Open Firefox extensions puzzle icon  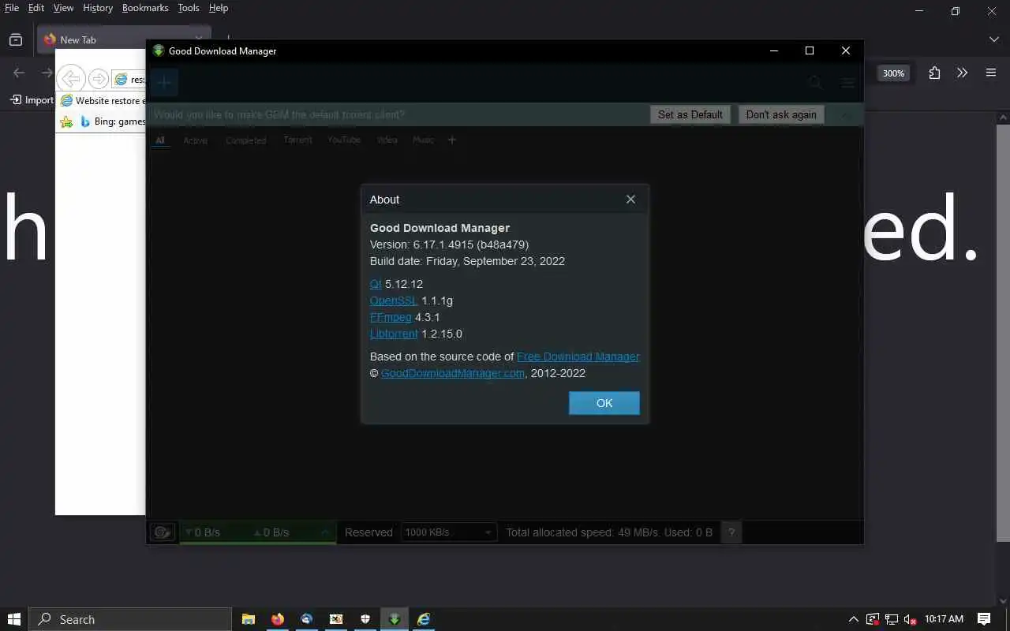(934, 73)
